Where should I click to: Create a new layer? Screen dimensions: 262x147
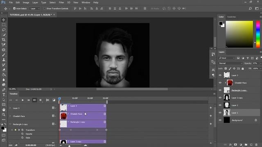pos(251,145)
